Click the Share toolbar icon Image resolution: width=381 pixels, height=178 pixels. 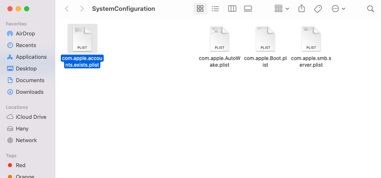point(301,9)
